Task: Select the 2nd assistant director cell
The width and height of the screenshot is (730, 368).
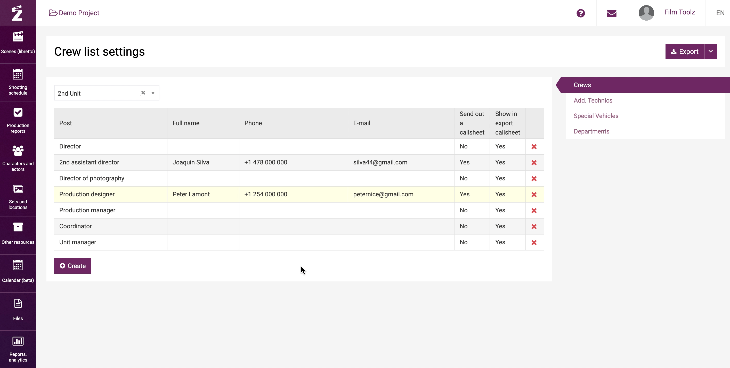Action: point(110,162)
